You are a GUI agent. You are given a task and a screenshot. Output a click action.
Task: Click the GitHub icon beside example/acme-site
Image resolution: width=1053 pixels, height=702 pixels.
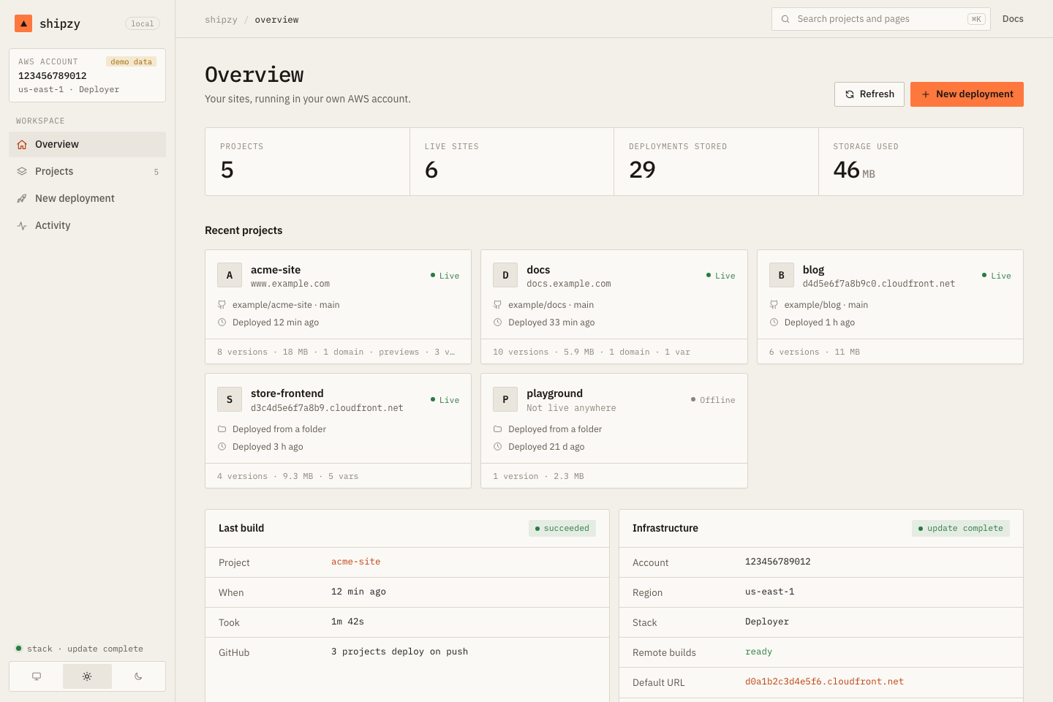[x=222, y=305]
